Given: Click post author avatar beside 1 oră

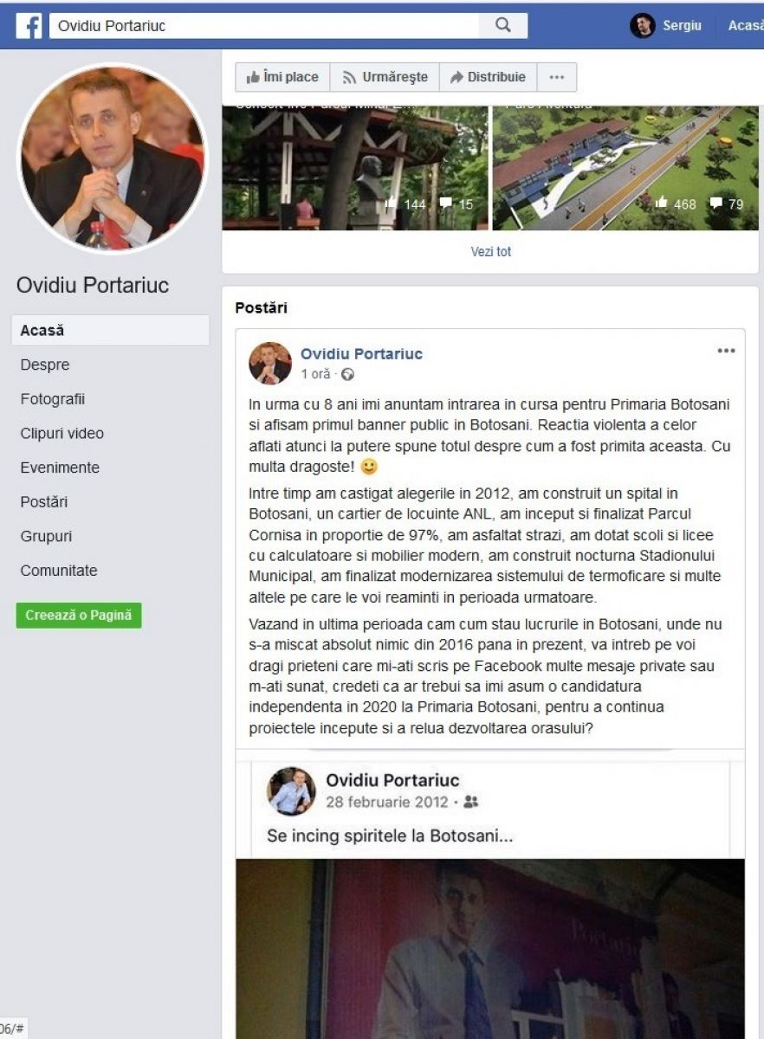Looking at the screenshot, I should point(270,363).
